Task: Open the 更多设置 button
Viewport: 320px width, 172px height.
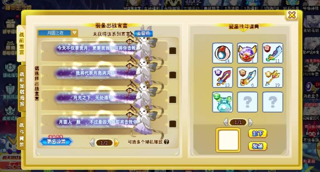Action: [56, 141]
